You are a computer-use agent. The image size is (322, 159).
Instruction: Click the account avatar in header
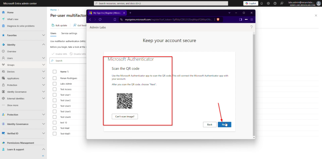318,3
